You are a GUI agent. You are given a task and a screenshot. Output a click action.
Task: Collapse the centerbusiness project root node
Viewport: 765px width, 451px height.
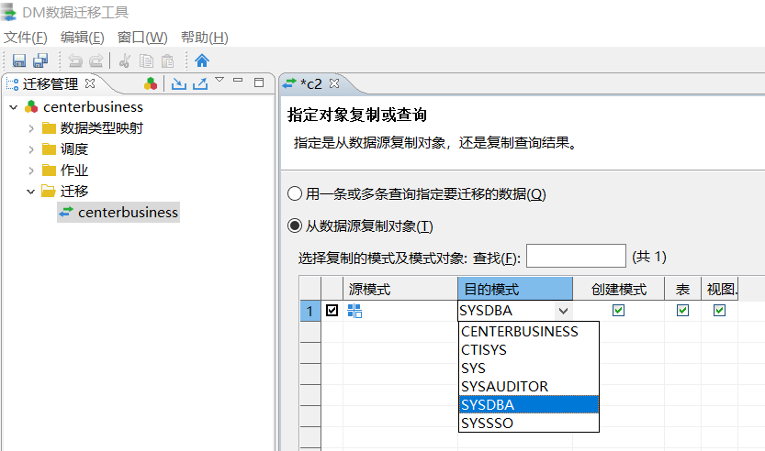(14, 107)
